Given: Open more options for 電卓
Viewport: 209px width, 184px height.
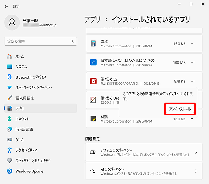Looking at the screenshot, I should pyautogui.click(x=193, y=43).
